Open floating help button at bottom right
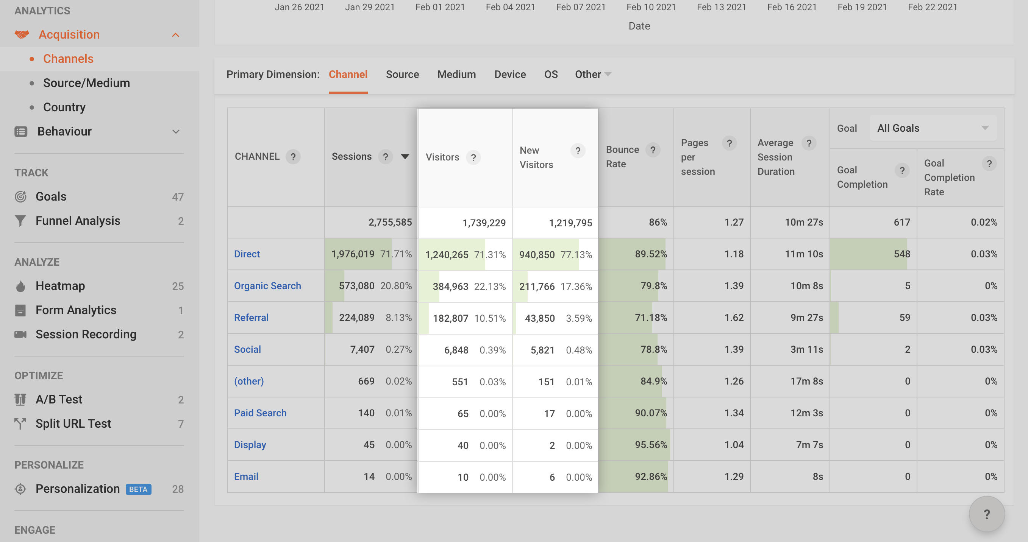 click(986, 514)
